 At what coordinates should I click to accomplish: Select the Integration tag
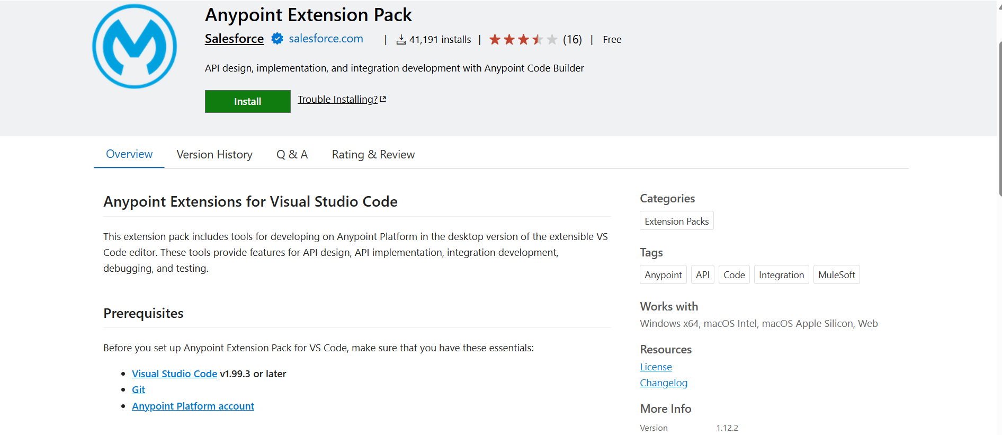(x=781, y=275)
